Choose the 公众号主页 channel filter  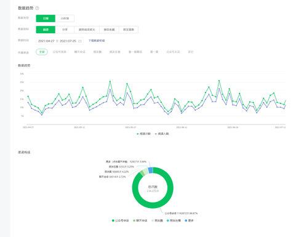tap(173, 52)
